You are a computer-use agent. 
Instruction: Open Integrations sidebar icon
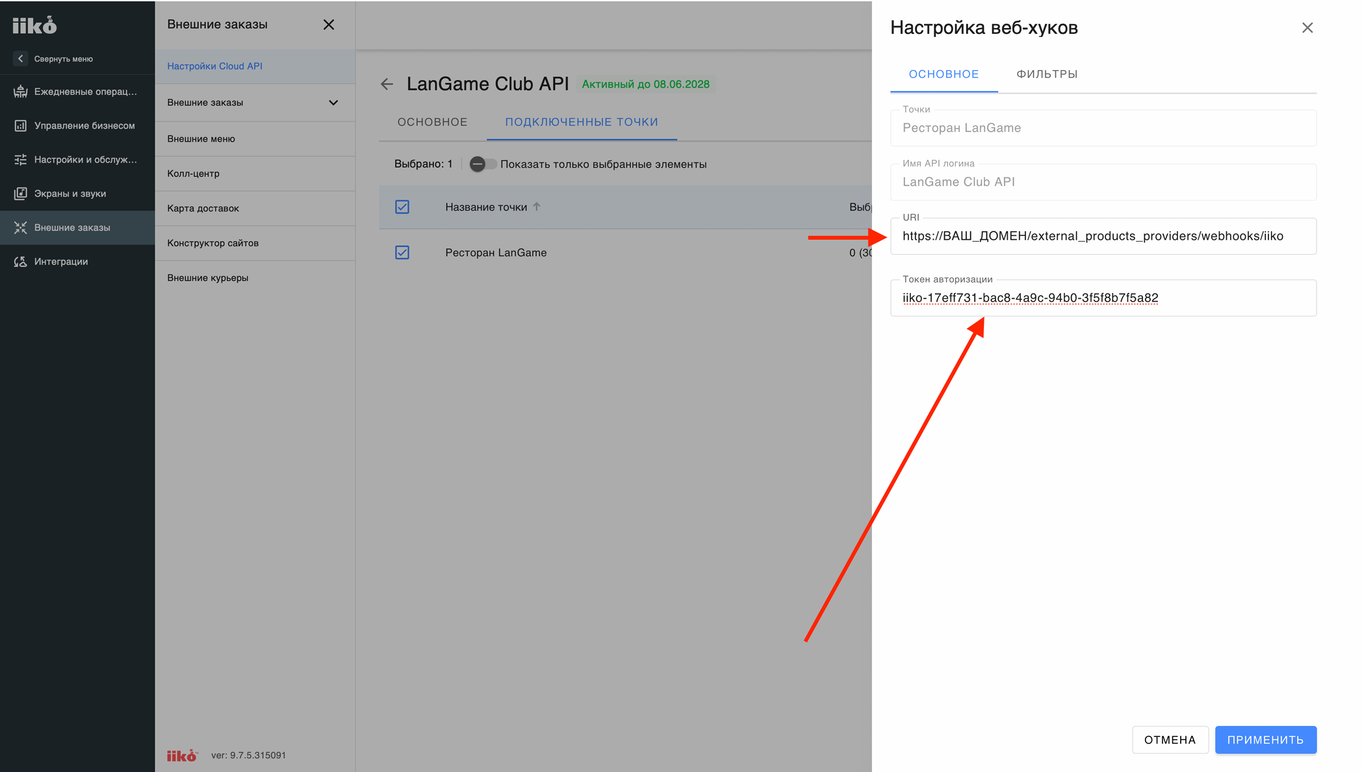[x=21, y=261]
